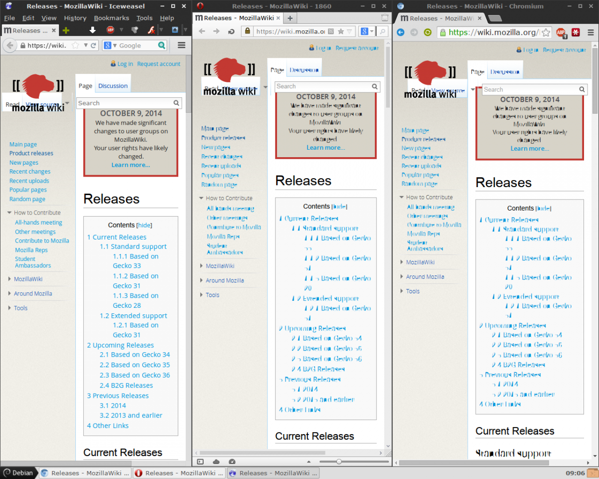
Task: Open the Iceweasel Tools menu
Action: point(144,18)
